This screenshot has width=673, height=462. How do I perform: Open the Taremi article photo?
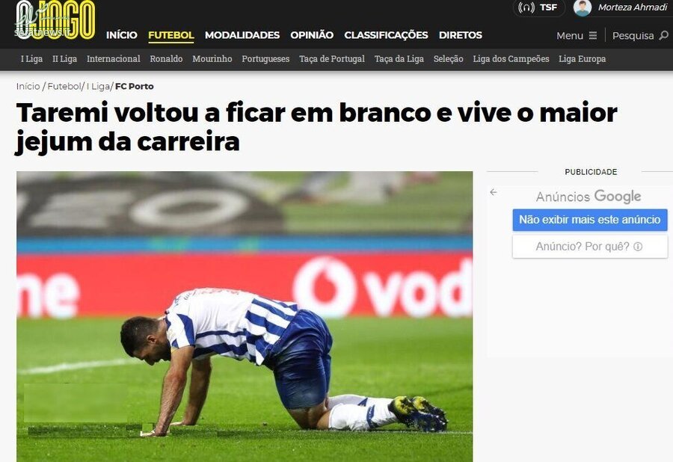pyautogui.click(x=245, y=316)
